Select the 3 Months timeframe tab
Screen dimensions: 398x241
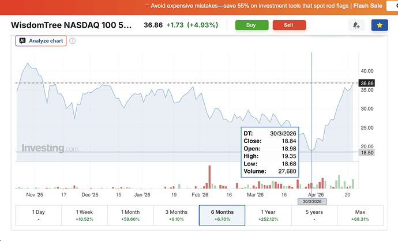176,216
